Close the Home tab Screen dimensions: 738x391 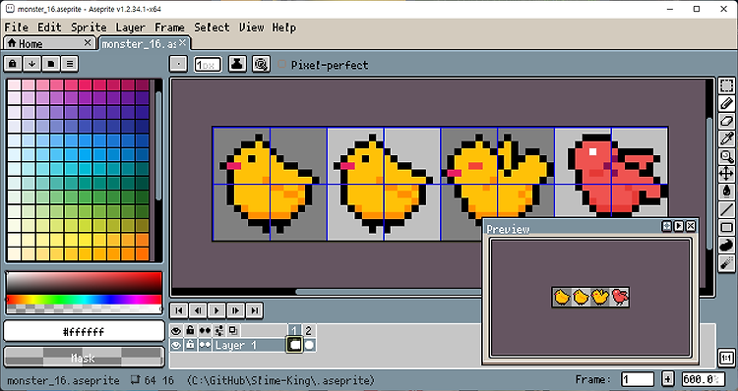pyautogui.click(x=88, y=43)
